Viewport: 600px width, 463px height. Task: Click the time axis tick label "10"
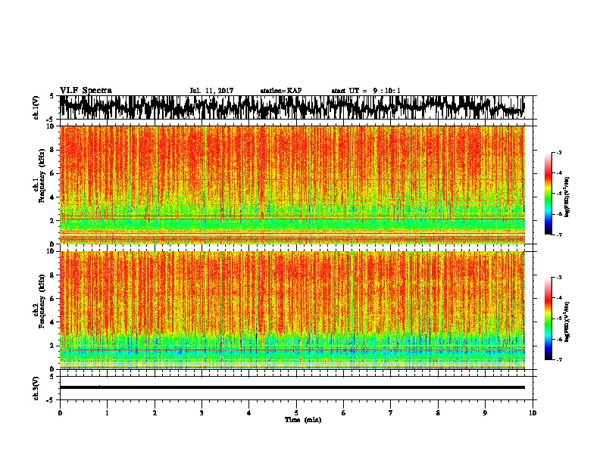(533, 413)
